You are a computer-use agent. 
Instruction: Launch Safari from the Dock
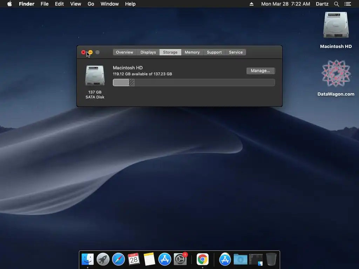(118, 259)
